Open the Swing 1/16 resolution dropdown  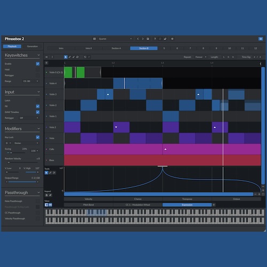(35, 151)
